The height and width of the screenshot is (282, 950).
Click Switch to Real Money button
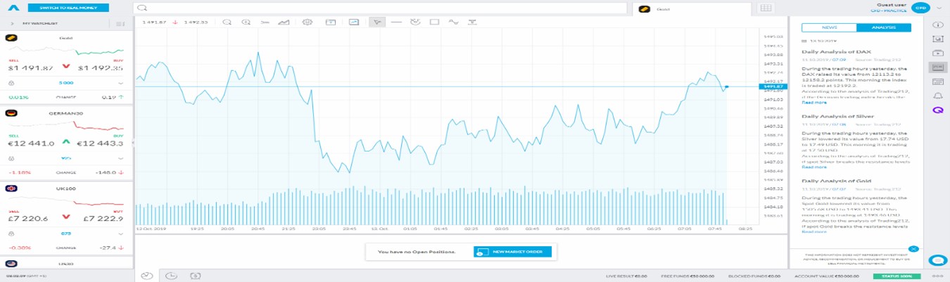pyautogui.click(x=69, y=8)
